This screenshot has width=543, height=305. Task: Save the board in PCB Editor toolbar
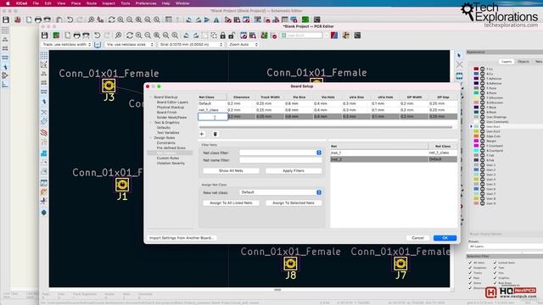tap(44, 36)
